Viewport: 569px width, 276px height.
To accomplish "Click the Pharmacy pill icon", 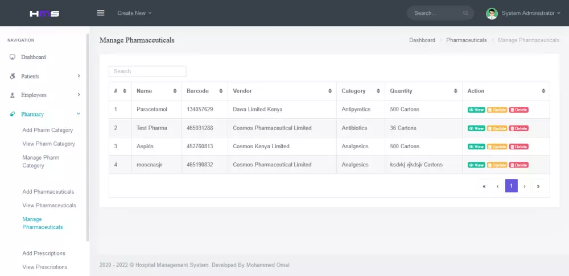I will coord(13,114).
